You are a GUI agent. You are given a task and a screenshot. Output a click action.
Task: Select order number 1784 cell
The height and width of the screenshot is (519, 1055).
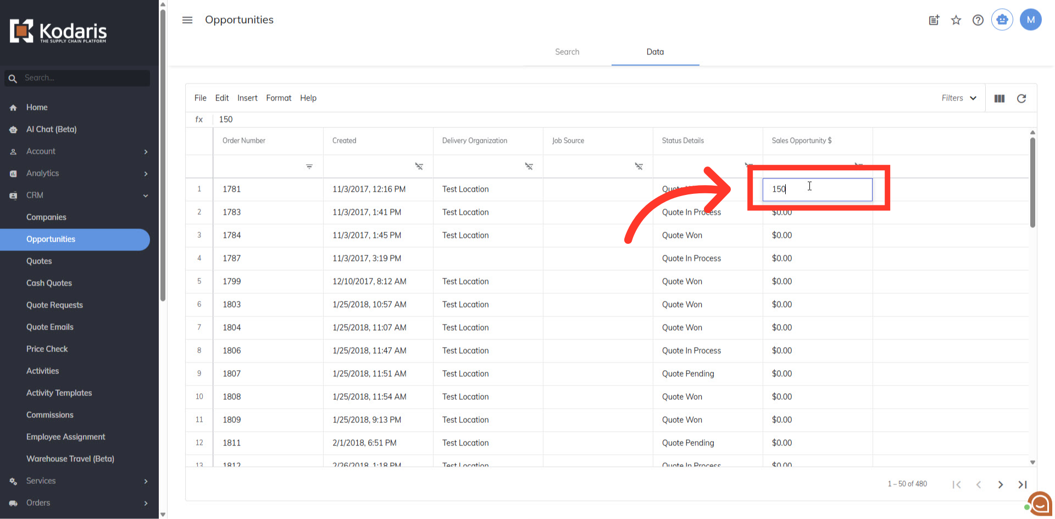(x=268, y=235)
